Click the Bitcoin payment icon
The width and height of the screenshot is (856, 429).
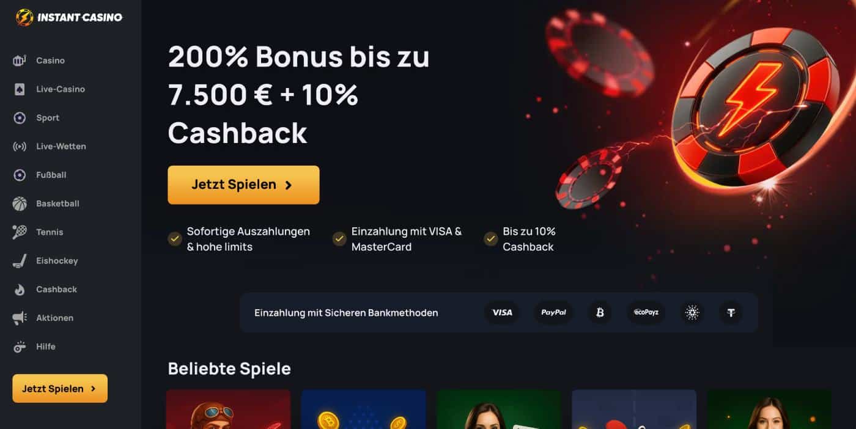point(600,312)
